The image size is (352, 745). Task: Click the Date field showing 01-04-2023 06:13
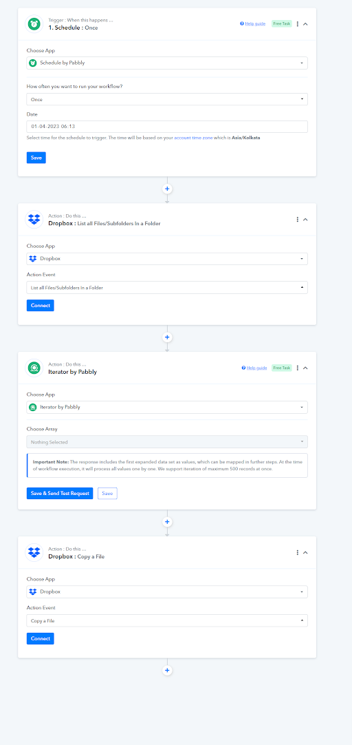167,127
